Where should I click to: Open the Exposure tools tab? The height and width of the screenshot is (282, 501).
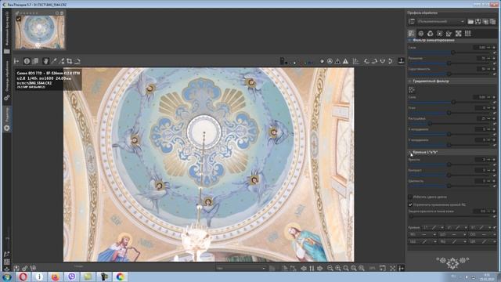tap(412, 34)
